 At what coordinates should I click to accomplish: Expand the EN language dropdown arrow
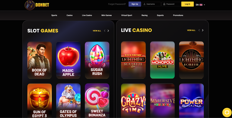coord(204,5)
